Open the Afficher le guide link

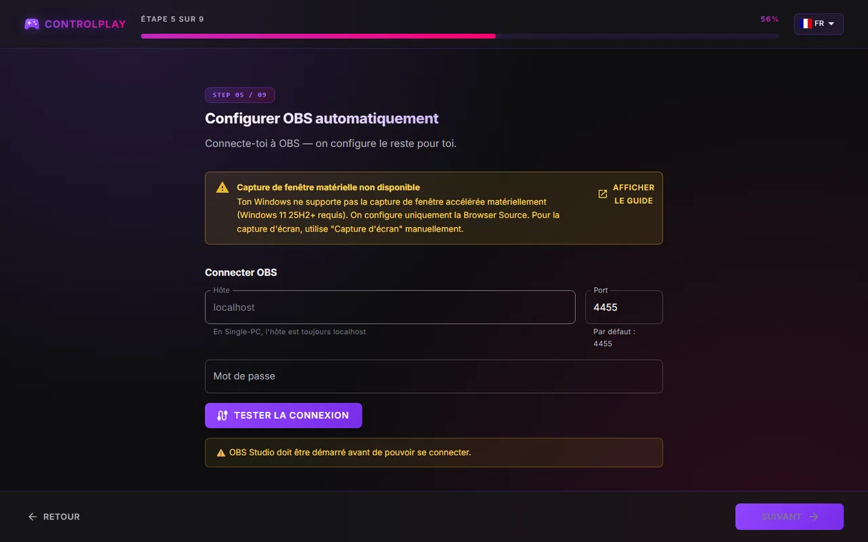pyautogui.click(x=626, y=194)
